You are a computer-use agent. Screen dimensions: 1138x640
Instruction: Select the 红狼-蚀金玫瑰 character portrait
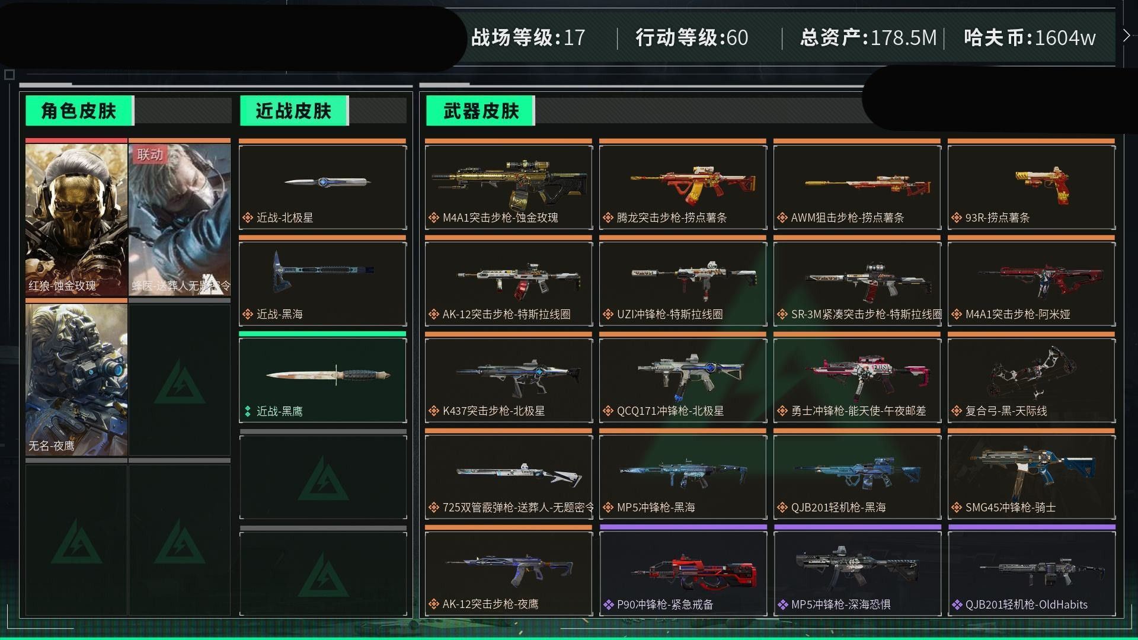[x=76, y=219]
